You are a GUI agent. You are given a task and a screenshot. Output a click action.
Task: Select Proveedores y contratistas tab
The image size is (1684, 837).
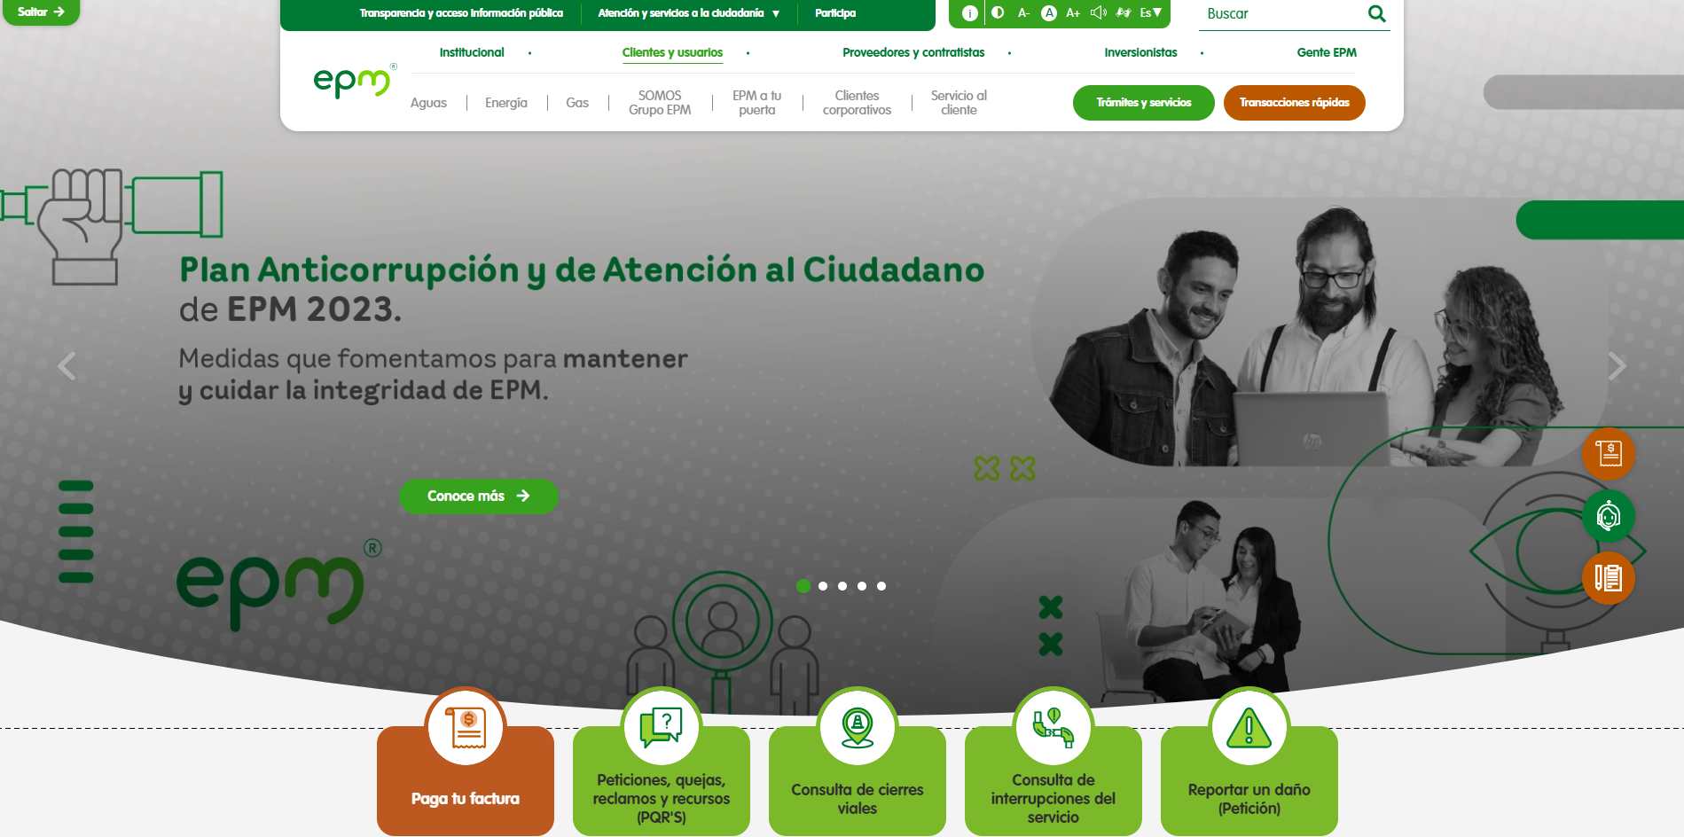(913, 52)
